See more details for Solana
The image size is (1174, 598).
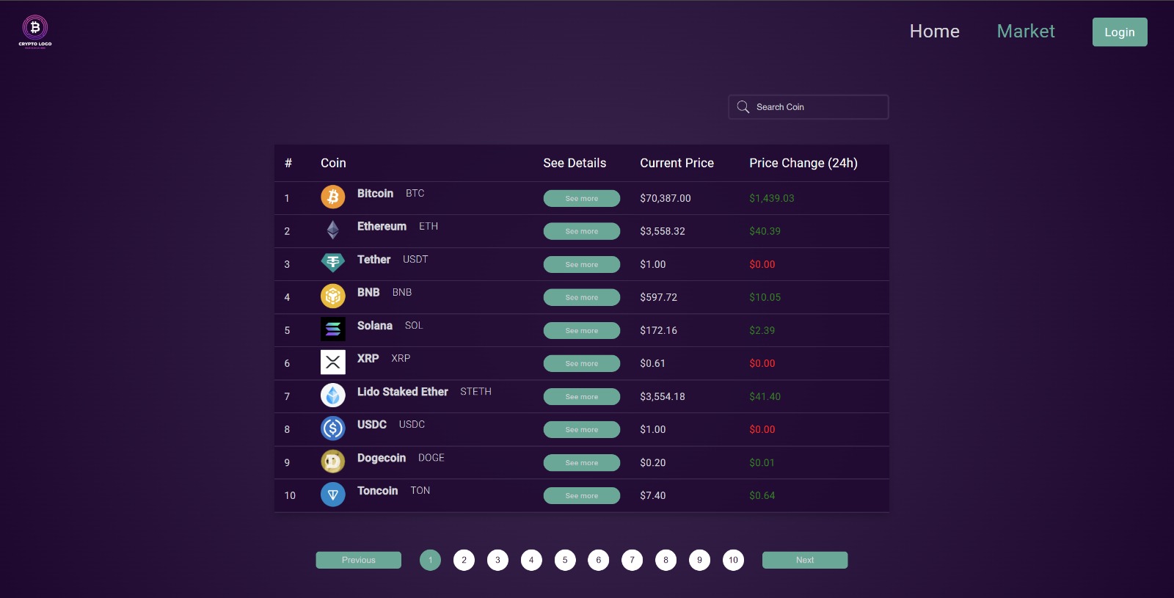click(x=582, y=330)
